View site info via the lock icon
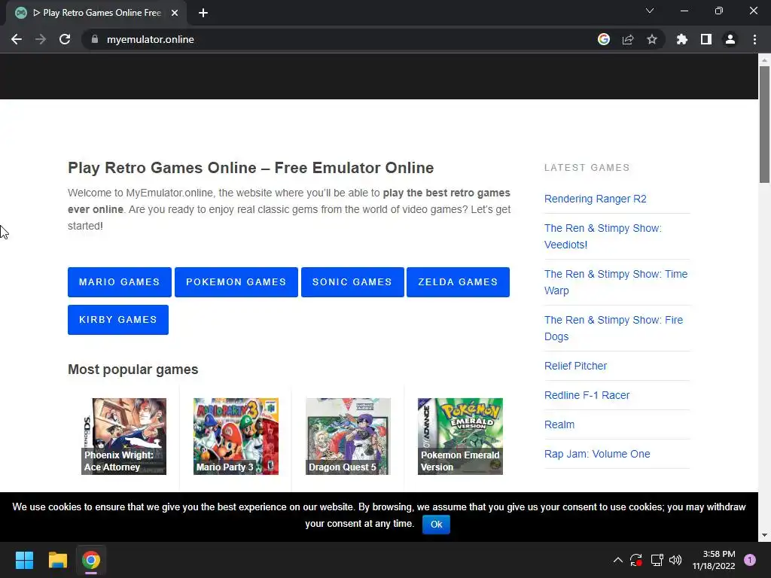771x578 pixels. 95,39
